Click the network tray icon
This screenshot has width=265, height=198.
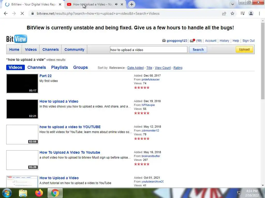point(239,193)
